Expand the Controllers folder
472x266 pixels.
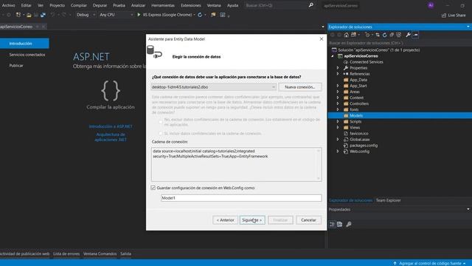pos(338,103)
